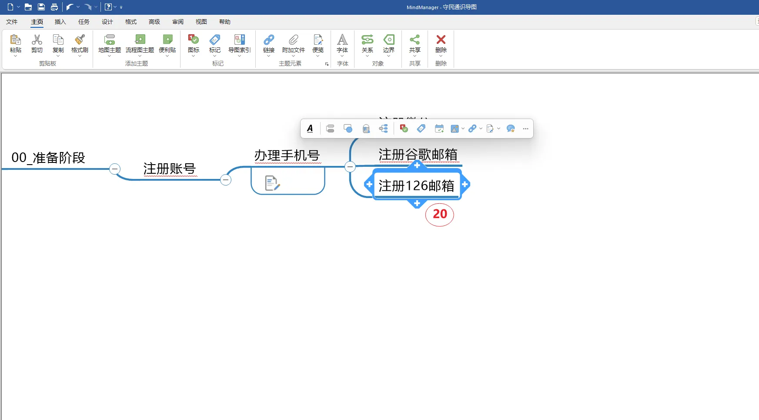Click the Save icon in quick access toolbar
The height and width of the screenshot is (420, 759).
point(41,7)
